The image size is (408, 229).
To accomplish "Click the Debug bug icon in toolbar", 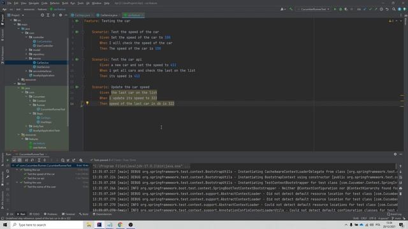I will [x=340, y=9].
